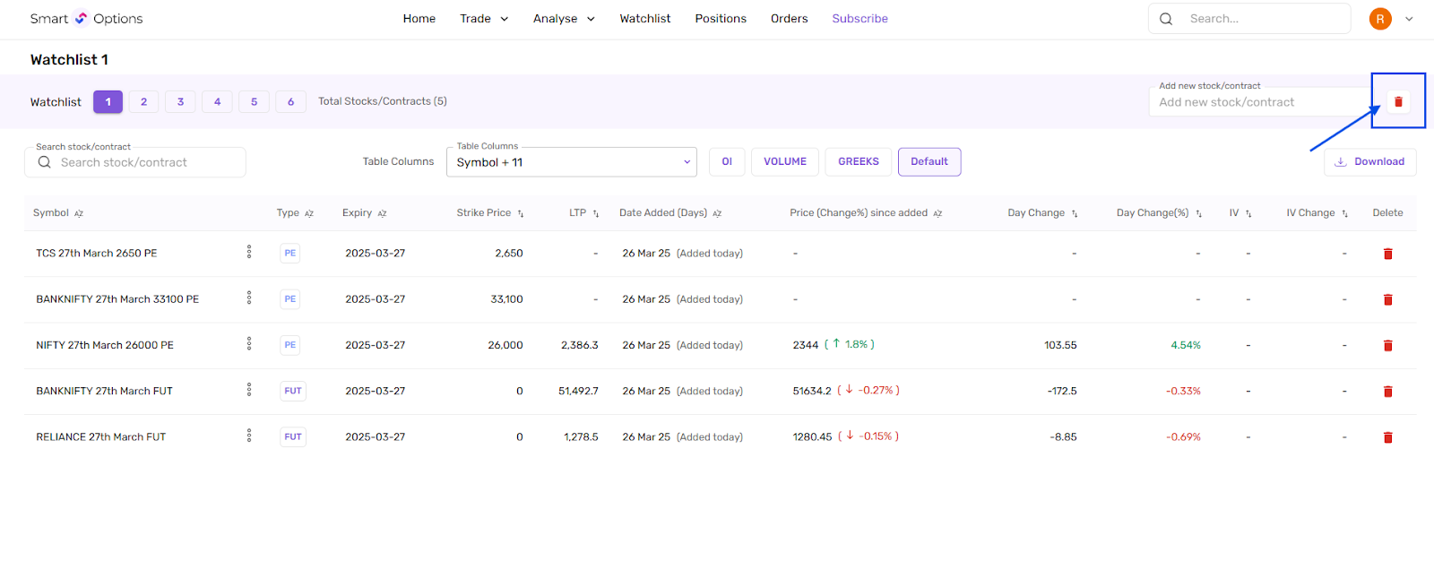This screenshot has width=1434, height=561.
Task: Toggle the GREEKS column preset
Action: 858,162
